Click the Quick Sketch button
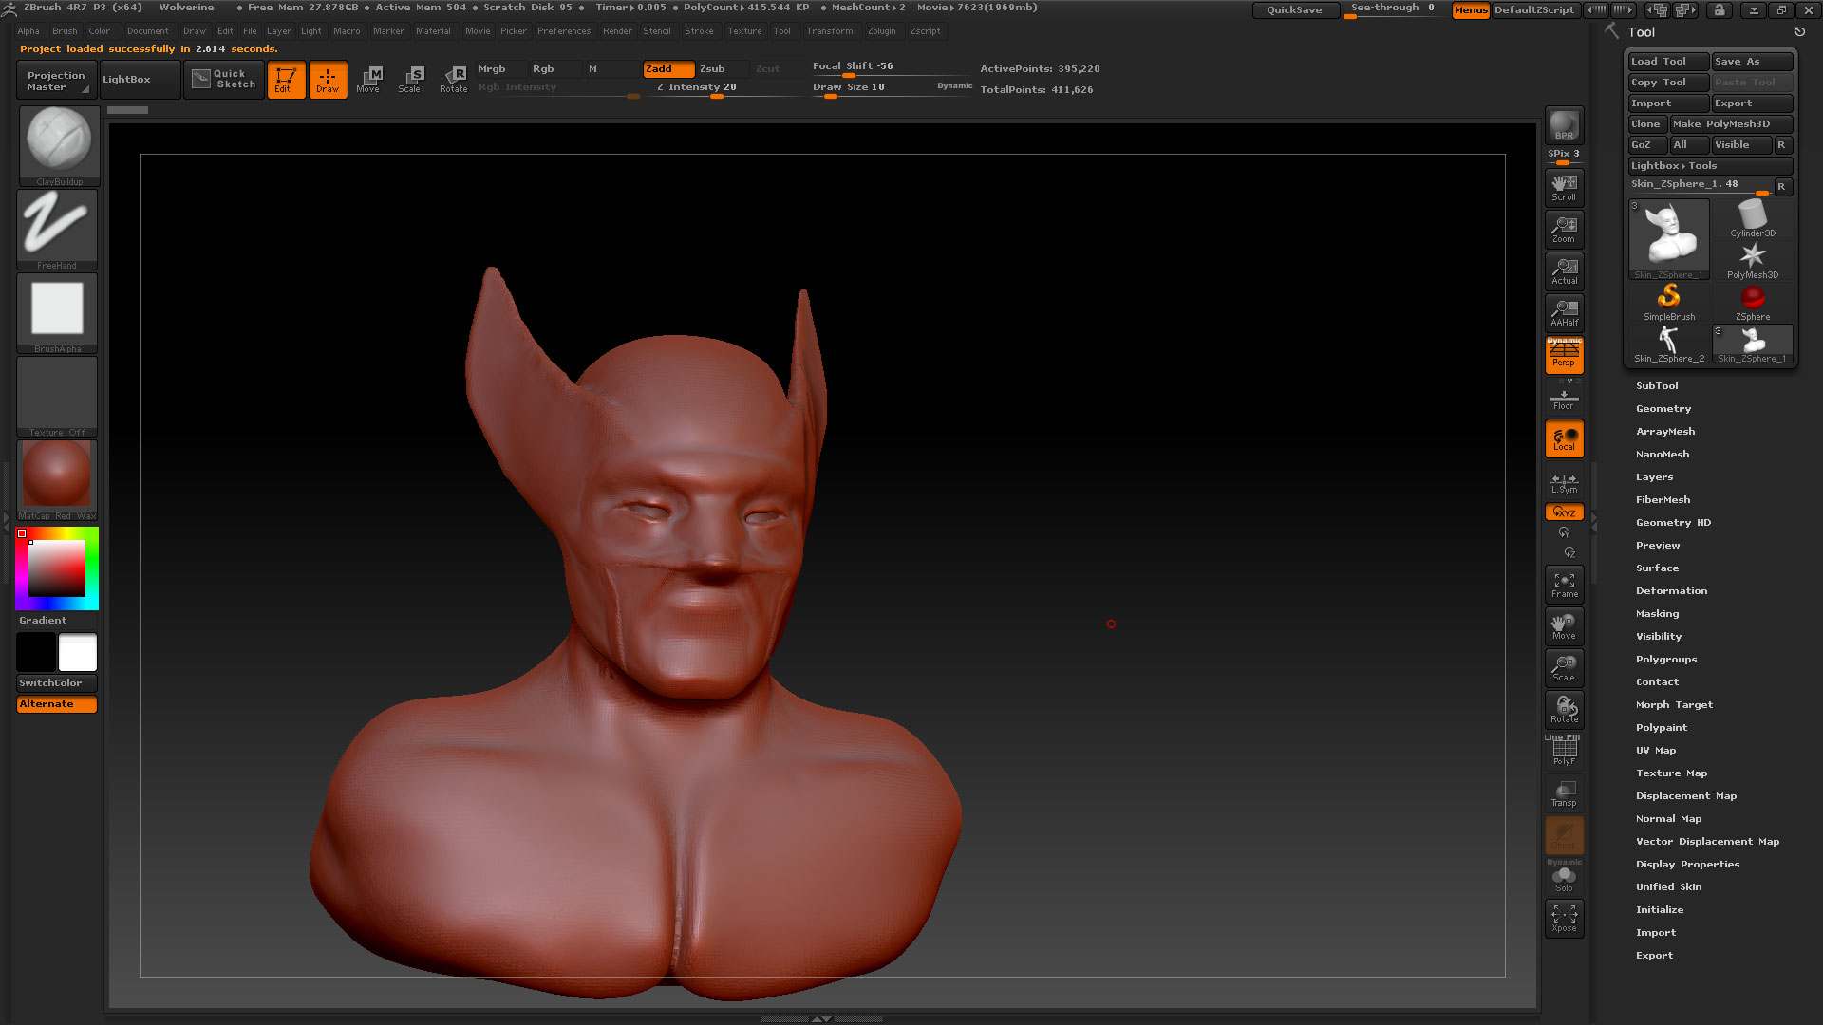 point(224,80)
